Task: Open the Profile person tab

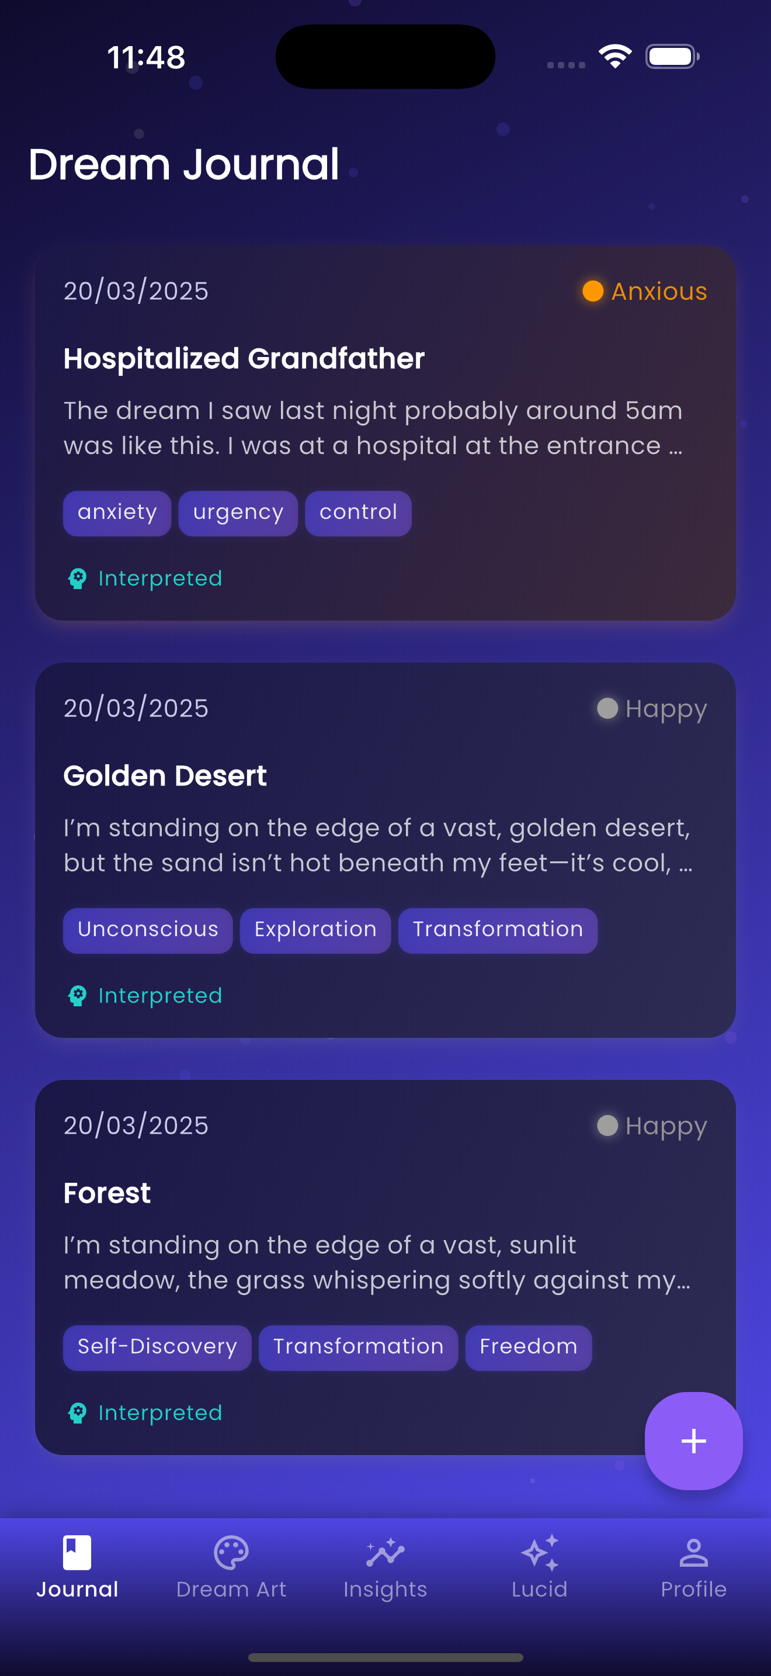Action: [693, 1554]
